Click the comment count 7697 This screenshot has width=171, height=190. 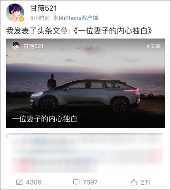pos(90,182)
